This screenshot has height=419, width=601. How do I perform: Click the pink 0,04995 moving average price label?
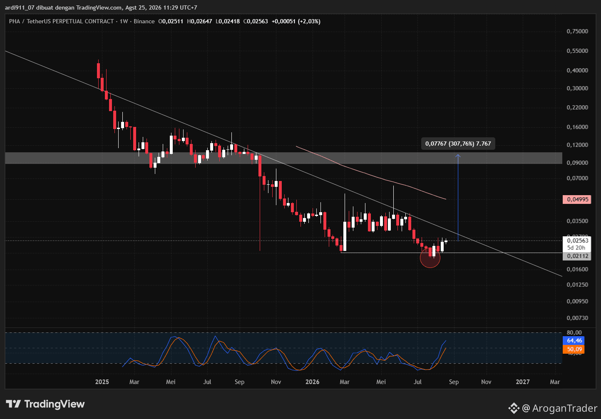pos(576,199)
